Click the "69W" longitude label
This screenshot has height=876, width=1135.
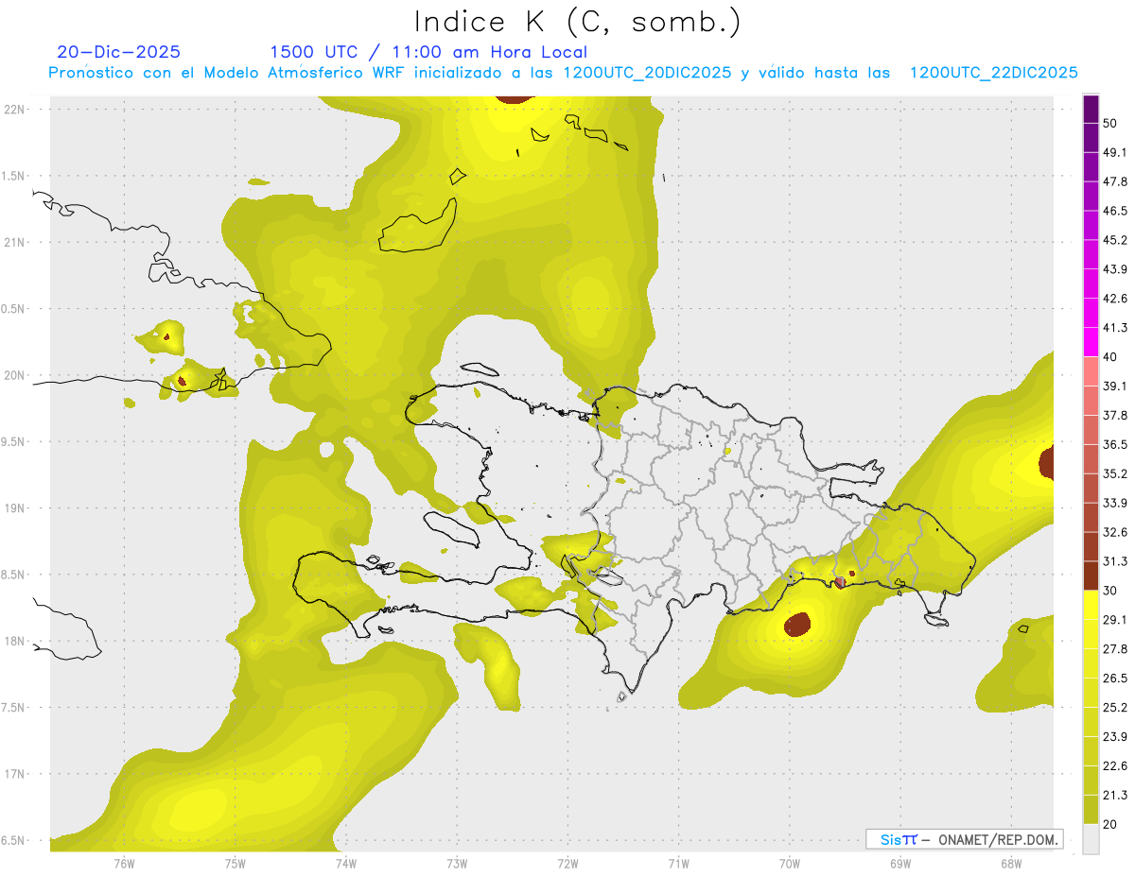[900, 863]
